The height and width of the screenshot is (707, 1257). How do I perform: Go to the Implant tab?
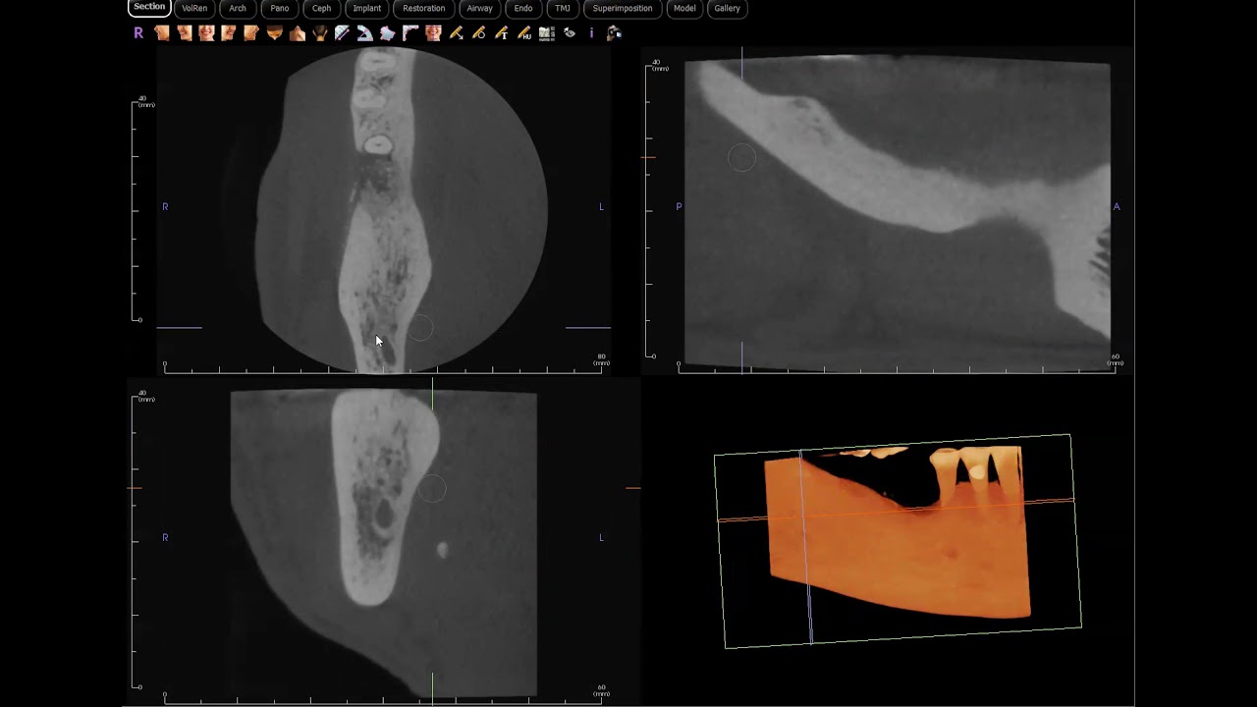(x=367, y=8)
